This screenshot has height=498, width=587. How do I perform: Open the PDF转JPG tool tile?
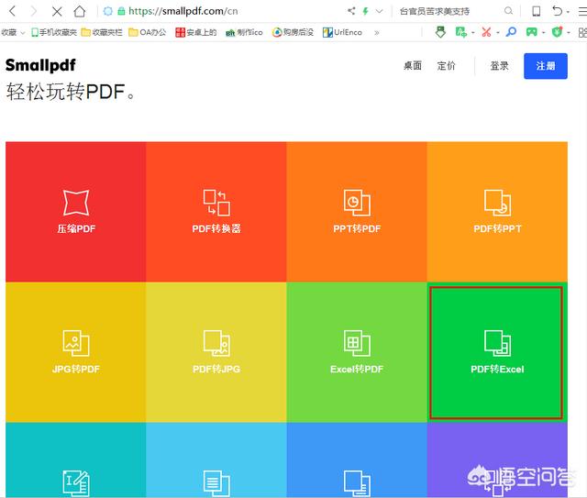click(216, 351)
